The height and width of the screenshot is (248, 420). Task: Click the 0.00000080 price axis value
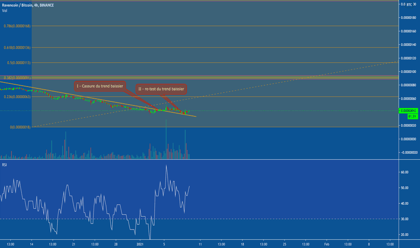408,85
